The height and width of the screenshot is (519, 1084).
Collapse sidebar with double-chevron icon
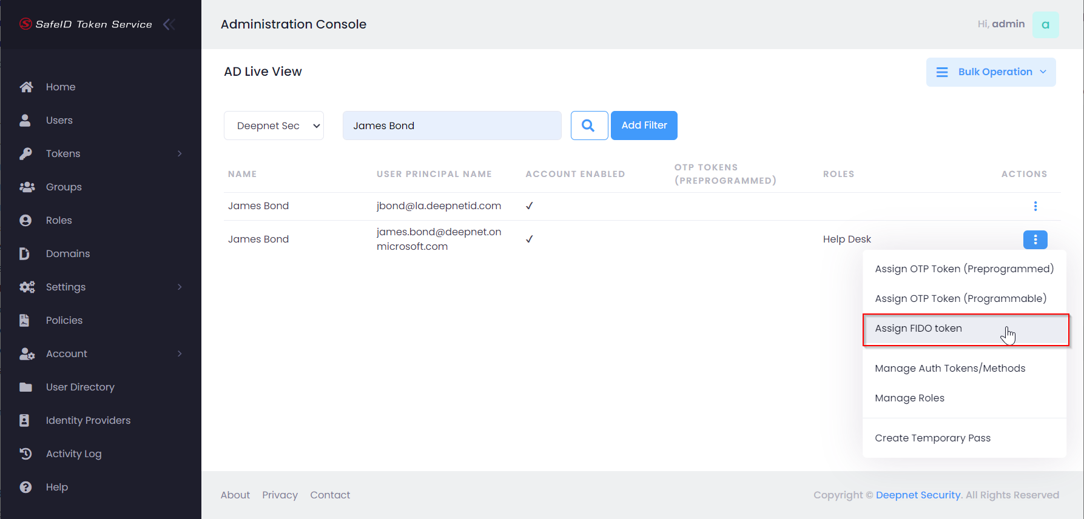coord(169,24)
